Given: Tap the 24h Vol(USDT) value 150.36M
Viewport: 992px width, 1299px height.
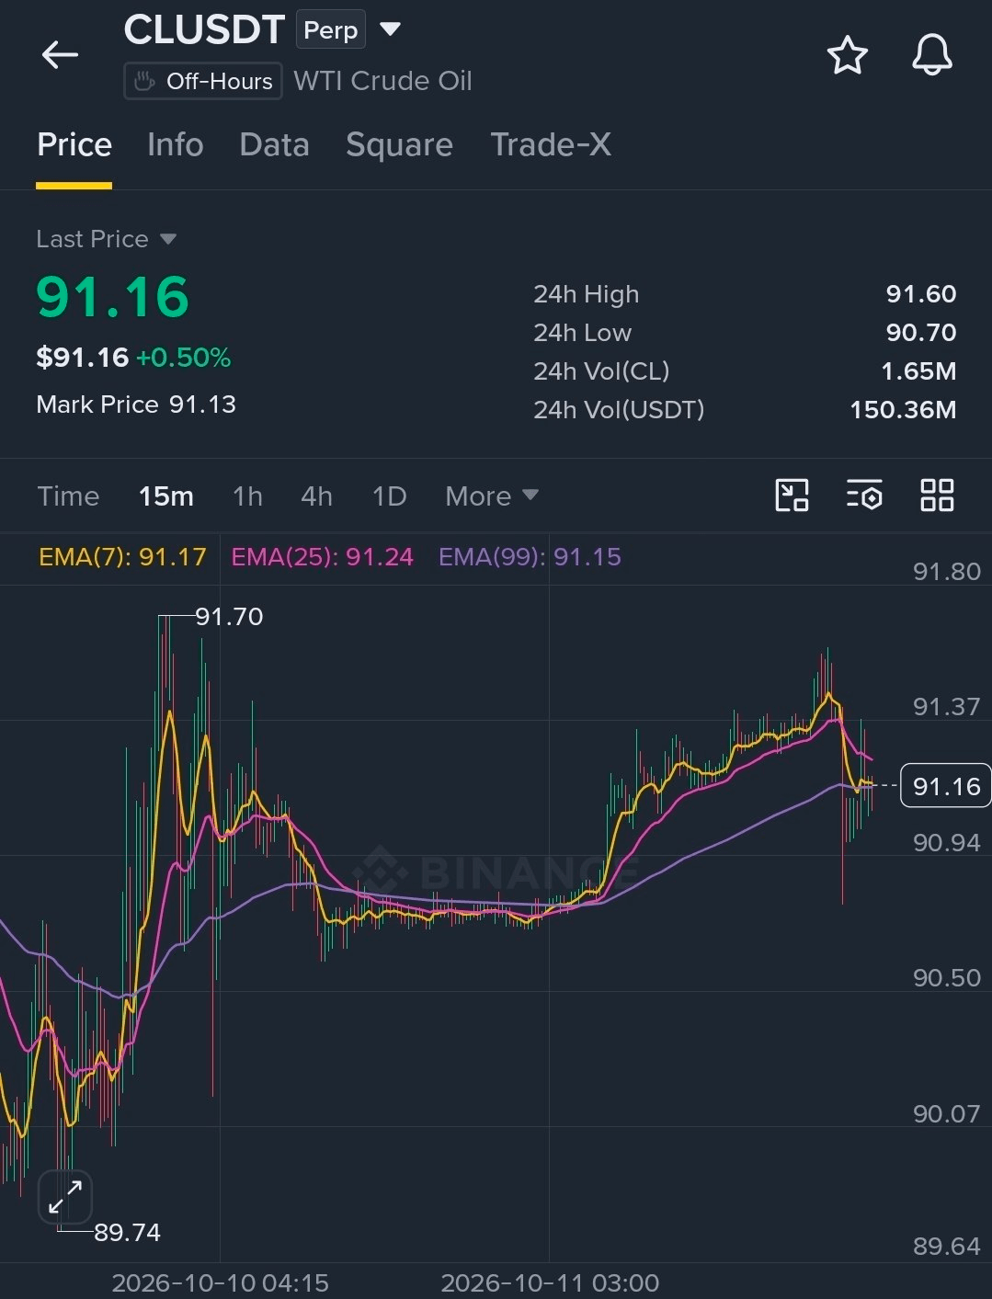Looking at the screenshot, I should 903,410.
